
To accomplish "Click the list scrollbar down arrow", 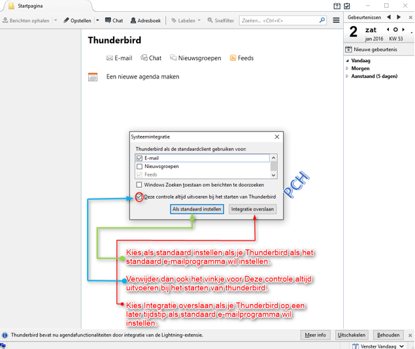I will [x=274, y=175].
